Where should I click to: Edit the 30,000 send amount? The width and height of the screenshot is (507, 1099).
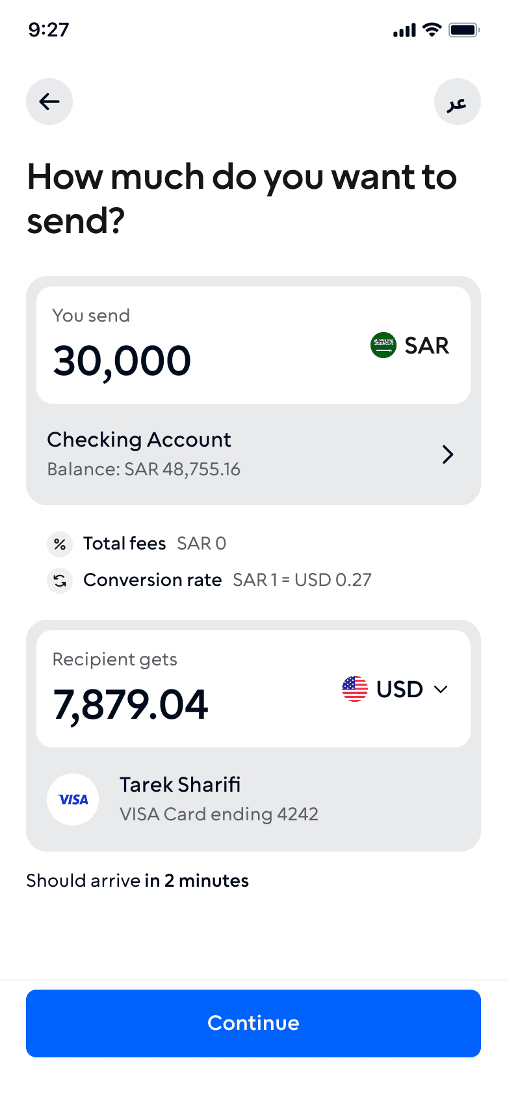(x=122, y=361)
